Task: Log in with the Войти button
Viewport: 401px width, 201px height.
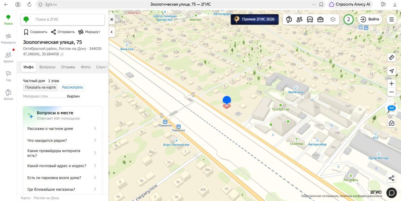Action: coord(370,20)
